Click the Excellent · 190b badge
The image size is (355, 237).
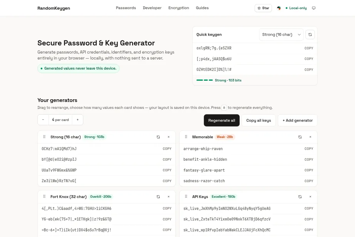click(223, 197)
